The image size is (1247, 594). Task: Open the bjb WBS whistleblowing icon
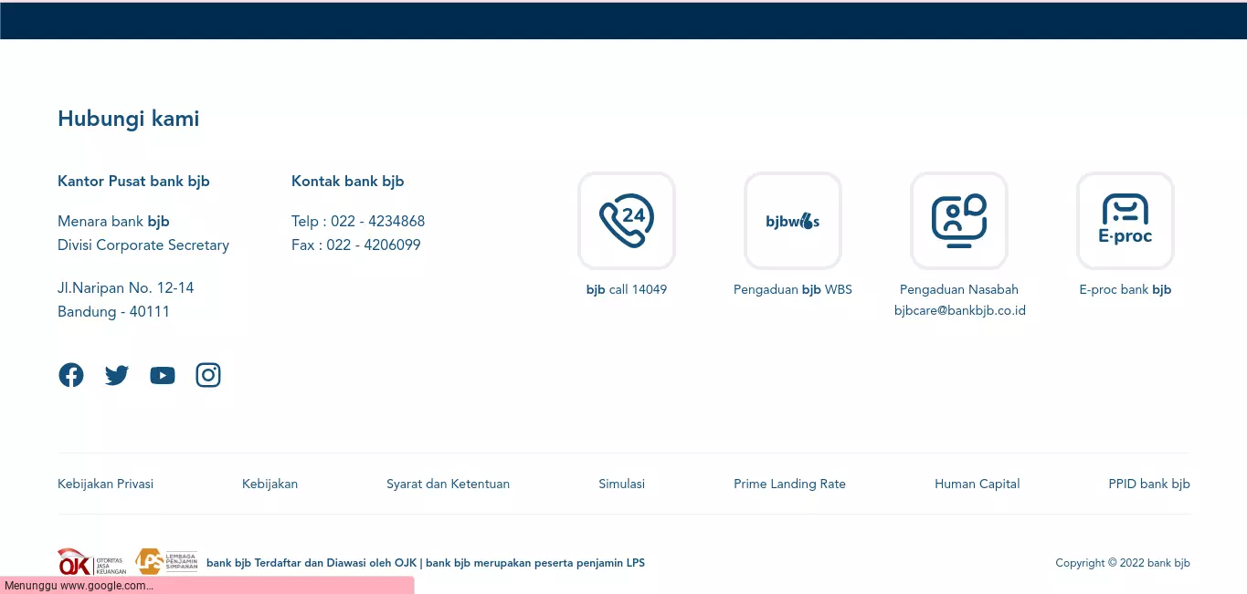click(793, 221)
